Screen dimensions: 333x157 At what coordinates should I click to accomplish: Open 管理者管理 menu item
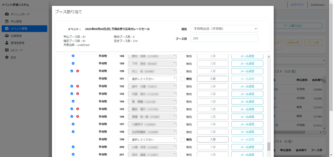[24, 43]
